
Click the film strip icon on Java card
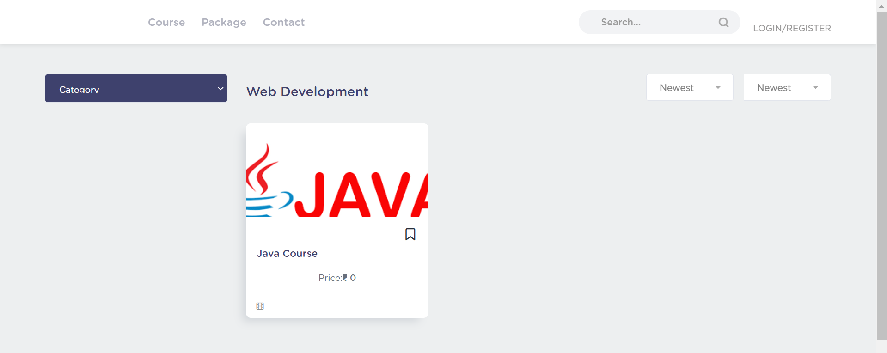(x=260, y=306)
